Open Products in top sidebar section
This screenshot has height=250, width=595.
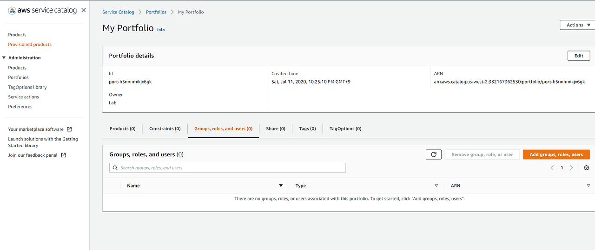click(x=17, y=35)
